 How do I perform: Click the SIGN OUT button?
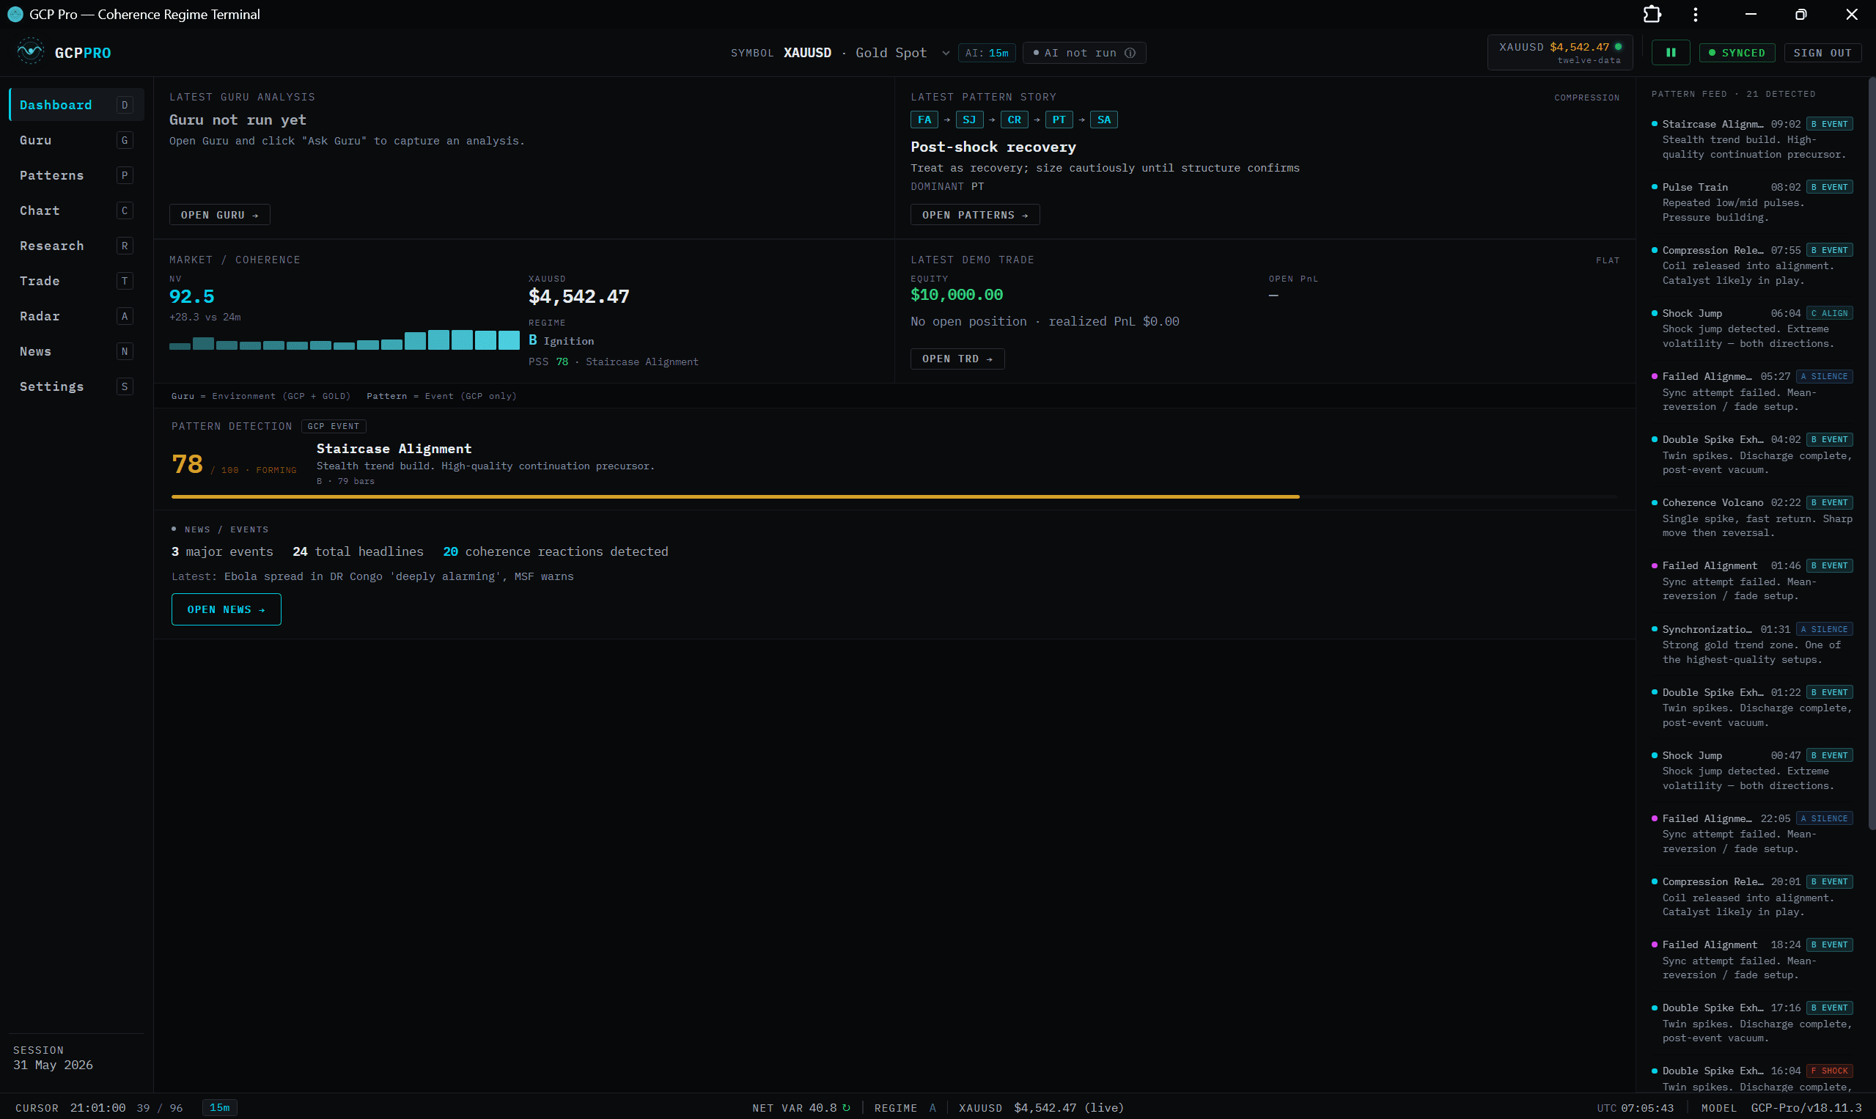(1822, 53)
